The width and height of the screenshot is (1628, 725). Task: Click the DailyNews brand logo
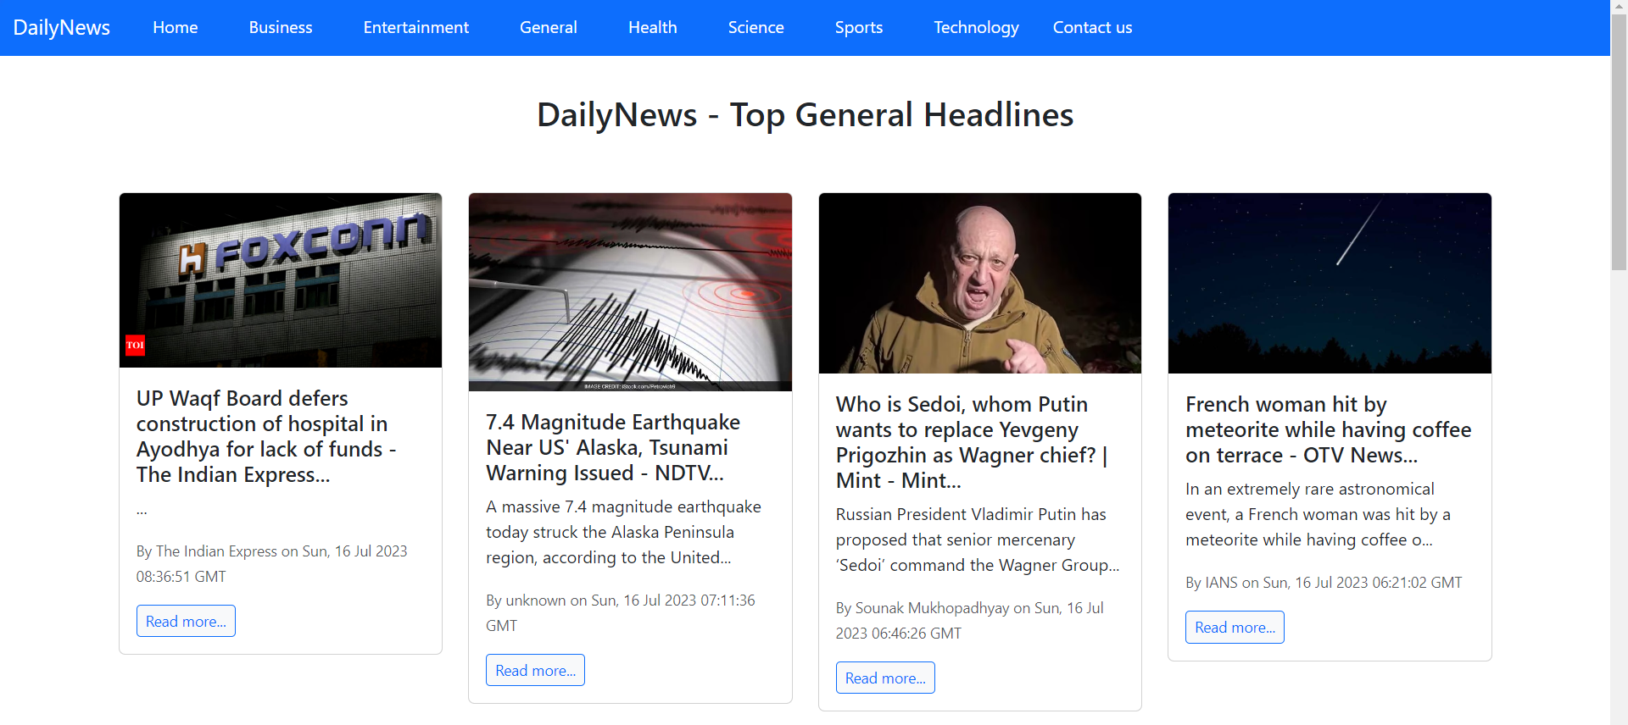coord(61,27)
